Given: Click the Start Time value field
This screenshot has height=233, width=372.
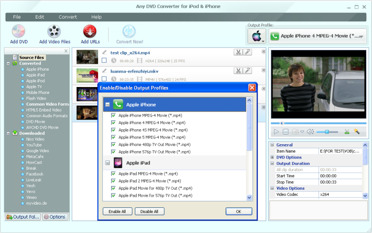Looking at the screenshot, I should (340, 176).
